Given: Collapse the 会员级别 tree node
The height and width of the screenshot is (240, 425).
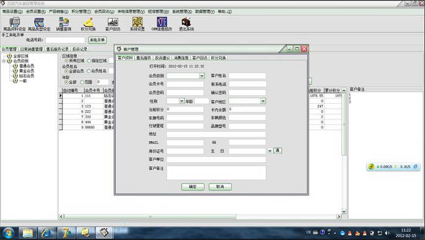Looking at the screenshot, I should pos(4,61).
